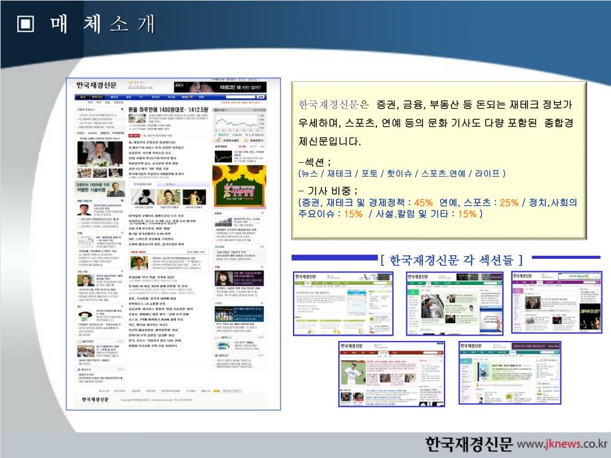This screenshot has height=458, width=611.
Task: Click the search button next to the search field
Action: pos(261,97)
